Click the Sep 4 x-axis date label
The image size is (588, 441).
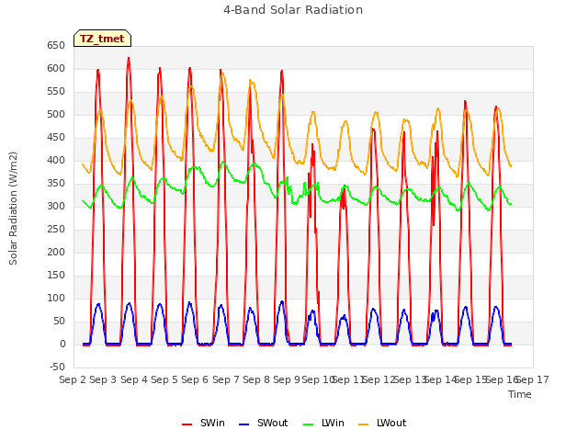(x=134, y=379)
